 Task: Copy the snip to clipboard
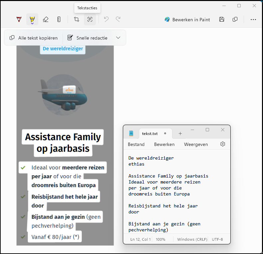pyautogui.click(x=235, y=19)
